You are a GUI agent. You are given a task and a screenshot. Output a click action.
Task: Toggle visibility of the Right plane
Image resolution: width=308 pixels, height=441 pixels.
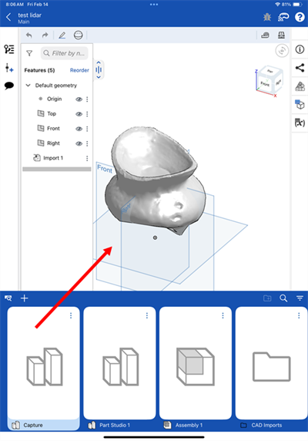(x=79, y=143)
